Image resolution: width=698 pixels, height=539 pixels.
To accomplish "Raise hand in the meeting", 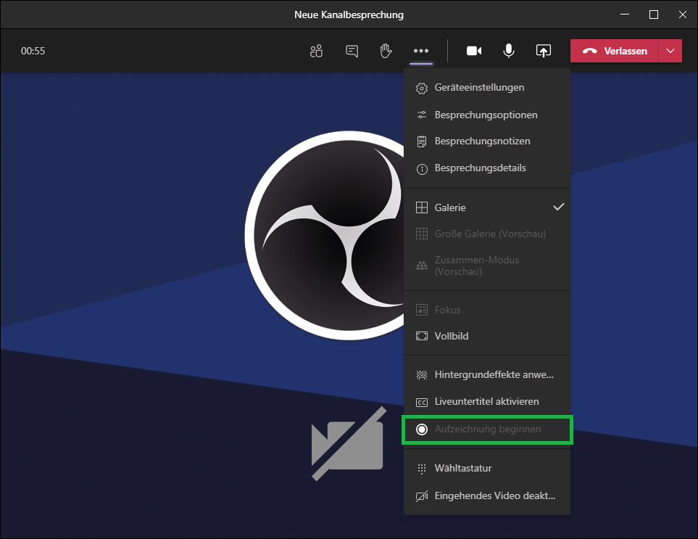I will [386, 52].
